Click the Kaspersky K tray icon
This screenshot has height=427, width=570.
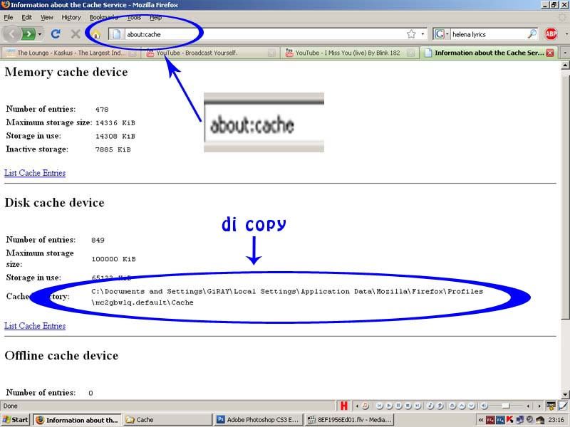click(509, 420)
